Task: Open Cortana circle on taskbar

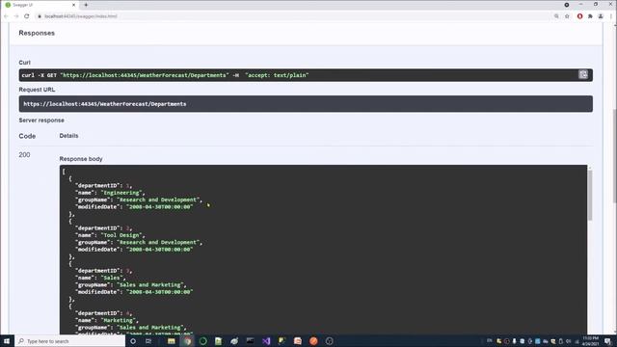Action: pyautogui.click(x=133, y=341)
